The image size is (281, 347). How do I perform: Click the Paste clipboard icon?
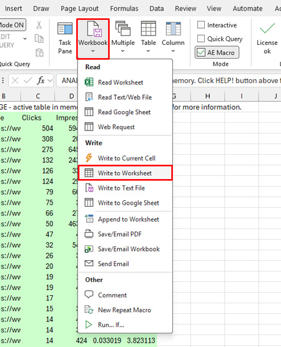point(39,52)
